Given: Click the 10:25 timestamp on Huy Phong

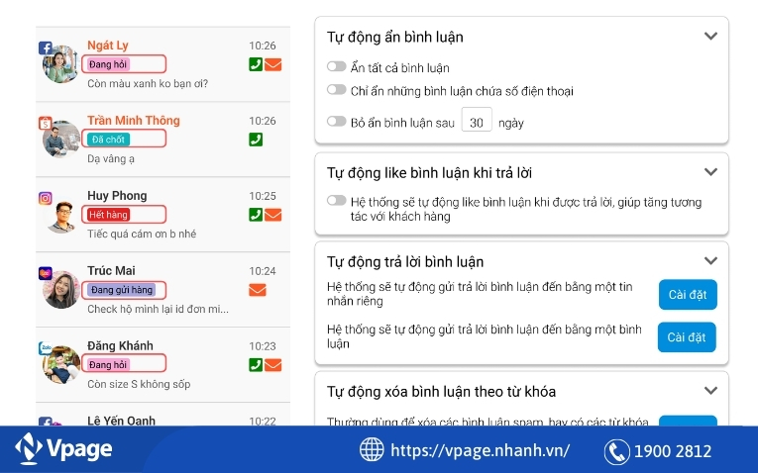Looking at the screenshot, I should [x=262, y=196].
